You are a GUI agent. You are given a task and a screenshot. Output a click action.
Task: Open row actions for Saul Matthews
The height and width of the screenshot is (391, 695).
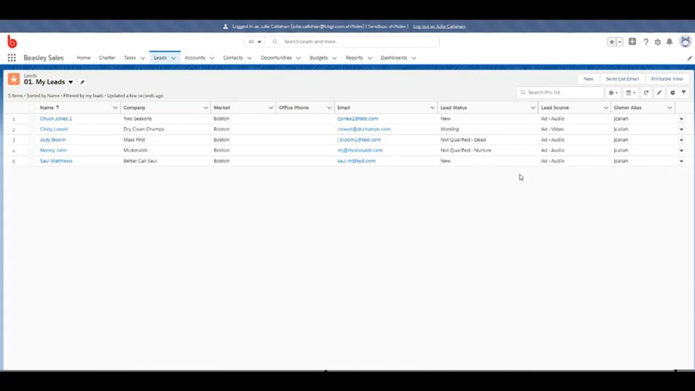coord(681,161)
